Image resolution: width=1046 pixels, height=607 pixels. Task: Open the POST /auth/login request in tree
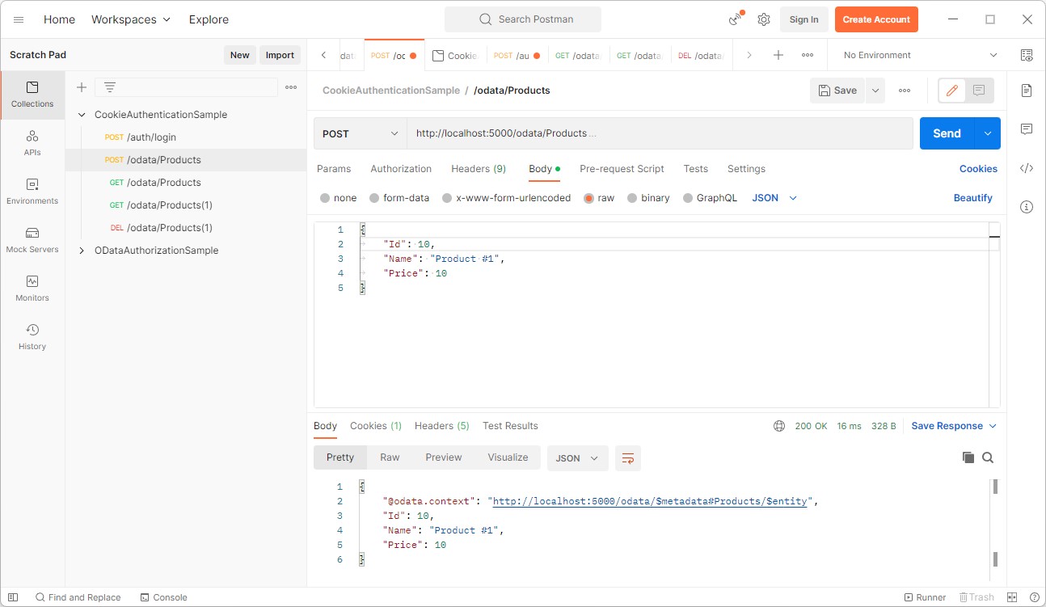pyautogui.click(x=186, y=137)
